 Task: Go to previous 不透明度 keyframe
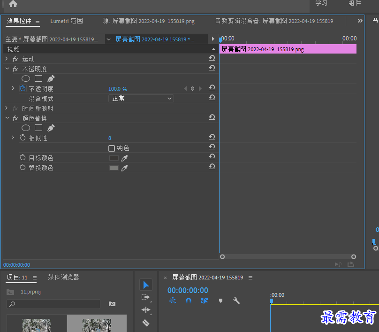(185, 89)
